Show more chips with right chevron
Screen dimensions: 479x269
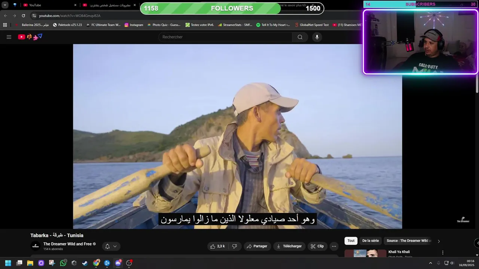pyautogui.click(x=439, y=241)
